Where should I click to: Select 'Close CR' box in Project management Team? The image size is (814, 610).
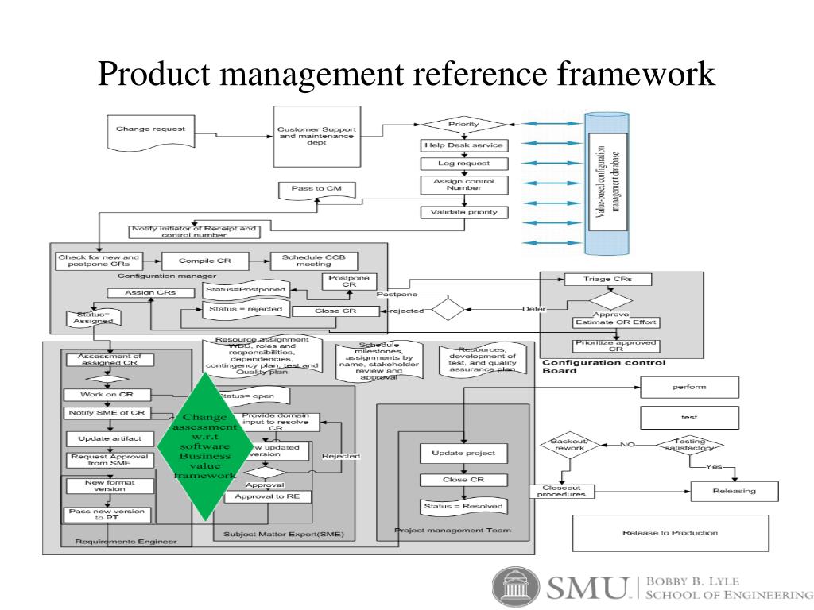pyautogui.click(x=463, y=481)
